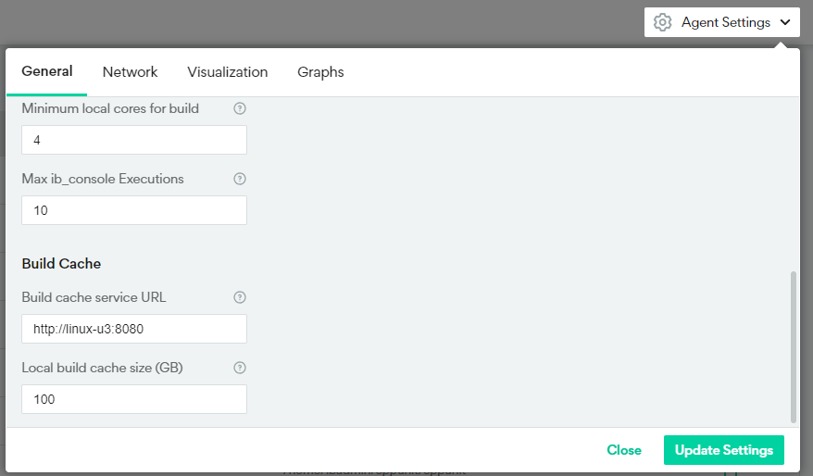Click help icon for Build cache service URL

(x=240, y=297)
